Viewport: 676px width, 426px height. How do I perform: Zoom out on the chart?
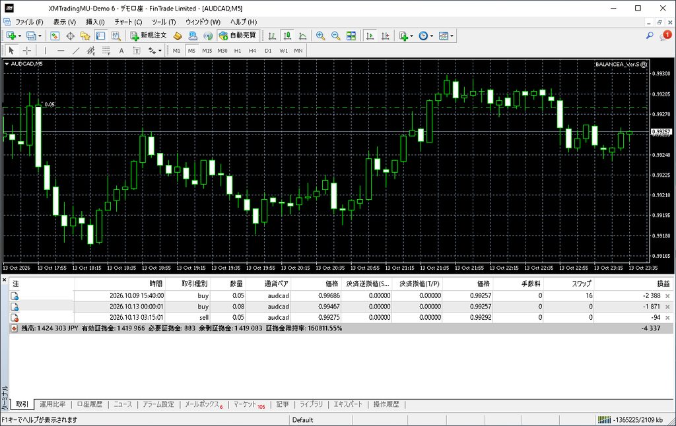click(x=336, y=36)
